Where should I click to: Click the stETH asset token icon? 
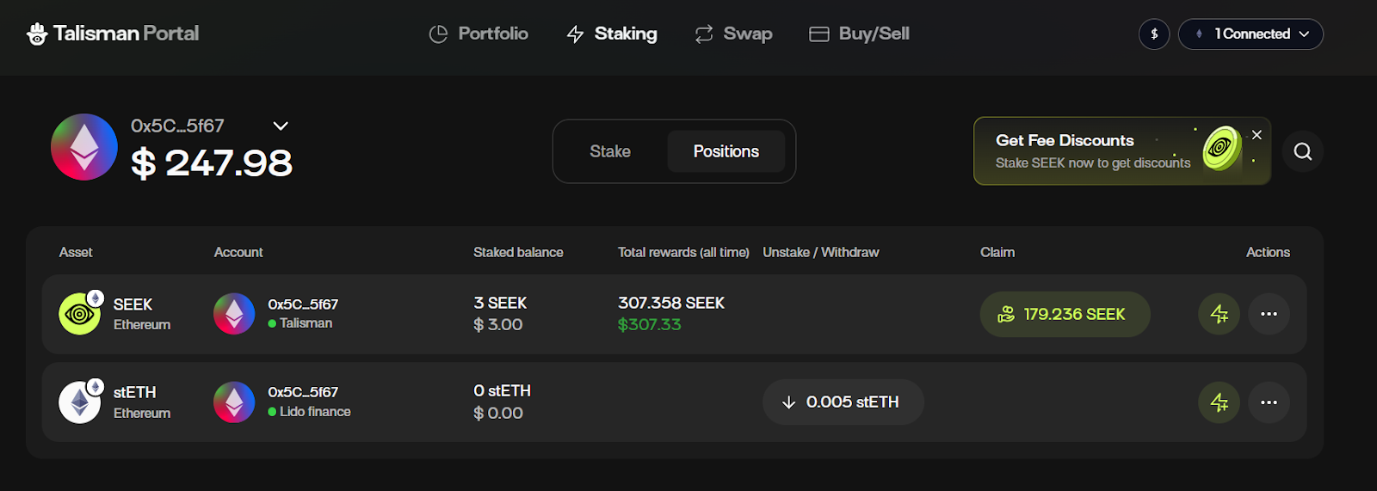coord(79,402)
